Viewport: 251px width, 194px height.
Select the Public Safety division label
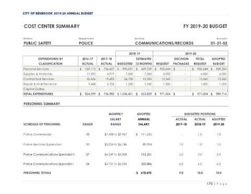click(38, 43)
